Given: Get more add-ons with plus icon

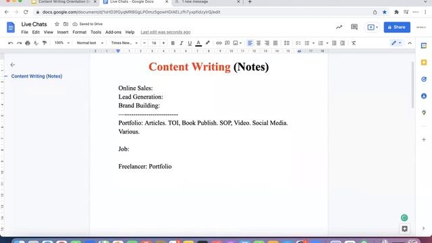Looking at the screenshot, I should pyautogui.click(x=424, y=140).
